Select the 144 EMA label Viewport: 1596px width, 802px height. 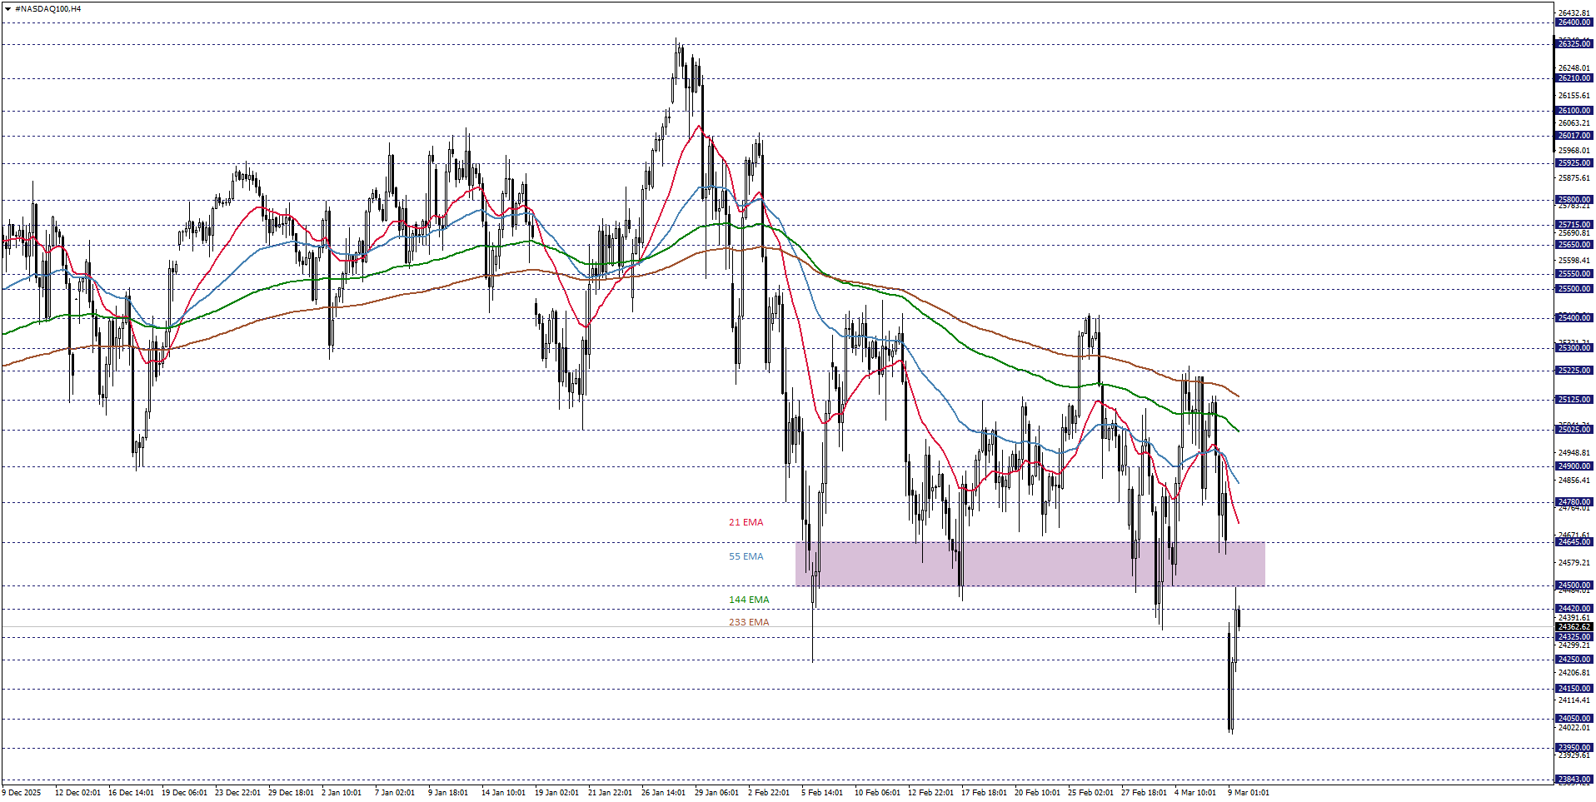[x=748, y=600]
